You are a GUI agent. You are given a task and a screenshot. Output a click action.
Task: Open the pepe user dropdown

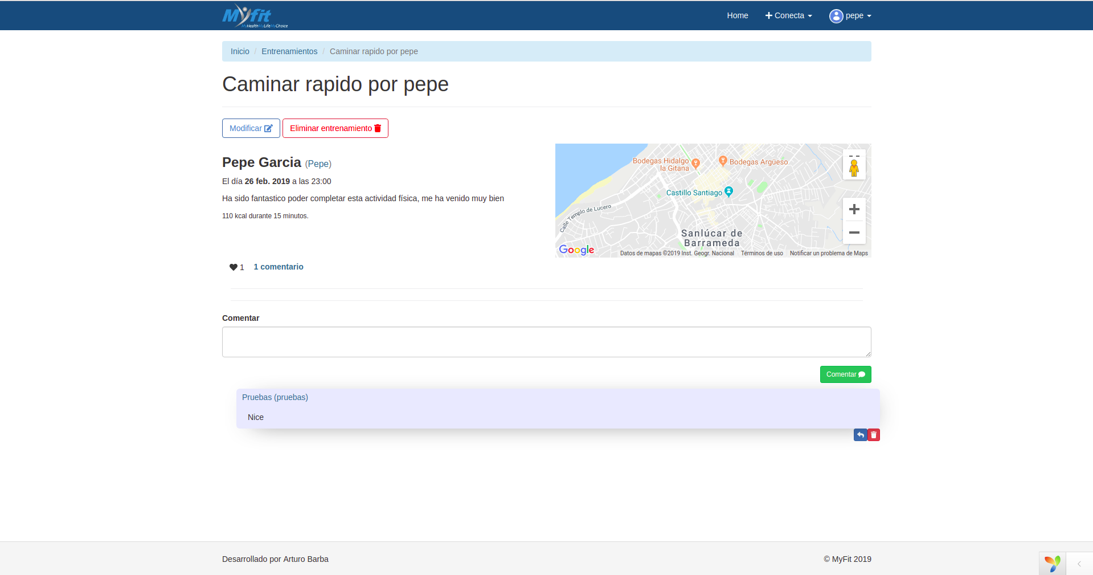[x=850, y=15]
